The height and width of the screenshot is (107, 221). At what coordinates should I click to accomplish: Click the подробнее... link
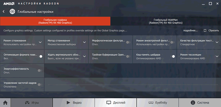[x=190, y=30]
